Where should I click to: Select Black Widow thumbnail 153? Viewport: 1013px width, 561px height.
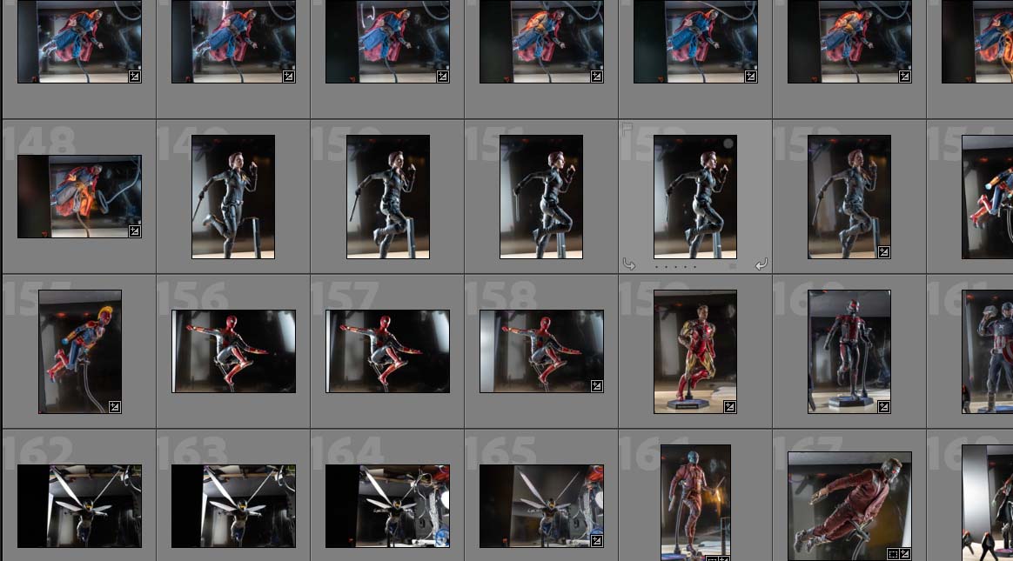click(x=849, y=197)
